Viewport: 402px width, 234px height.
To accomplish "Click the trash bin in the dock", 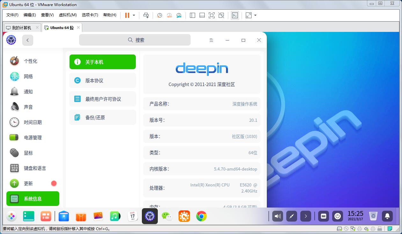I will pyautogui.click(x=373, y=216).
